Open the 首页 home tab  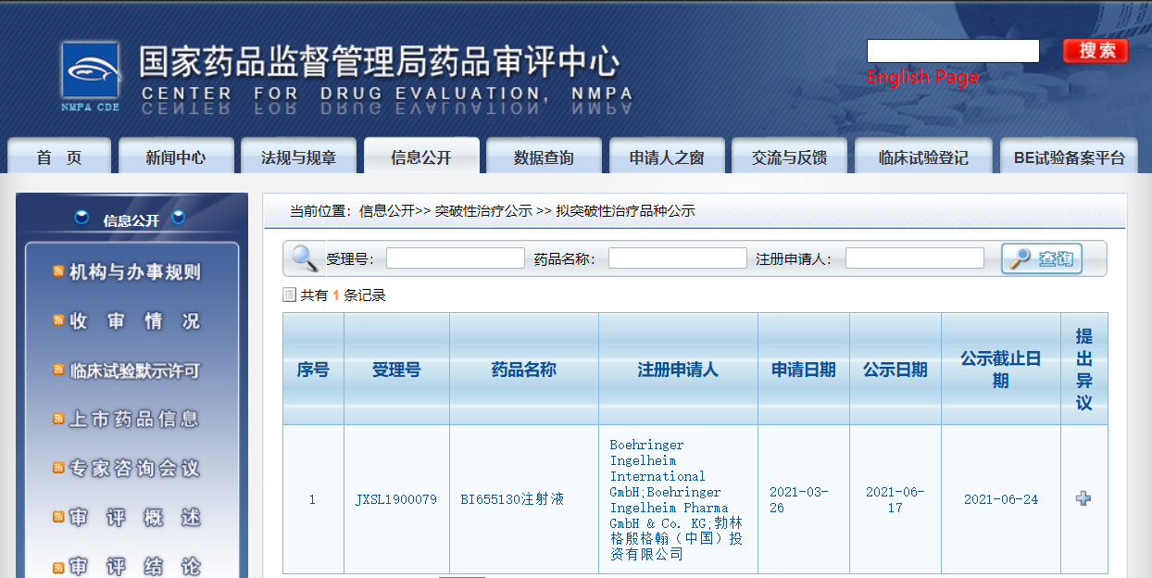pyautogui.click(x=59, y=157)
